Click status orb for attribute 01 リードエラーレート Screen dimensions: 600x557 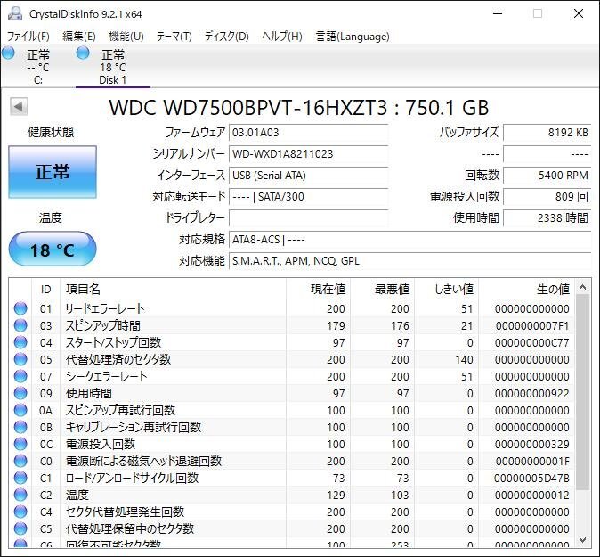[x=20, y=308]
